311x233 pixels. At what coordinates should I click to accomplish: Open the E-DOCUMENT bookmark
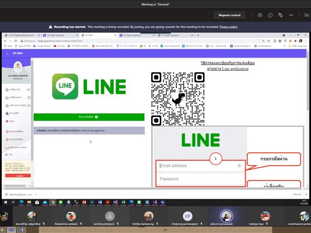click(127, 46)
